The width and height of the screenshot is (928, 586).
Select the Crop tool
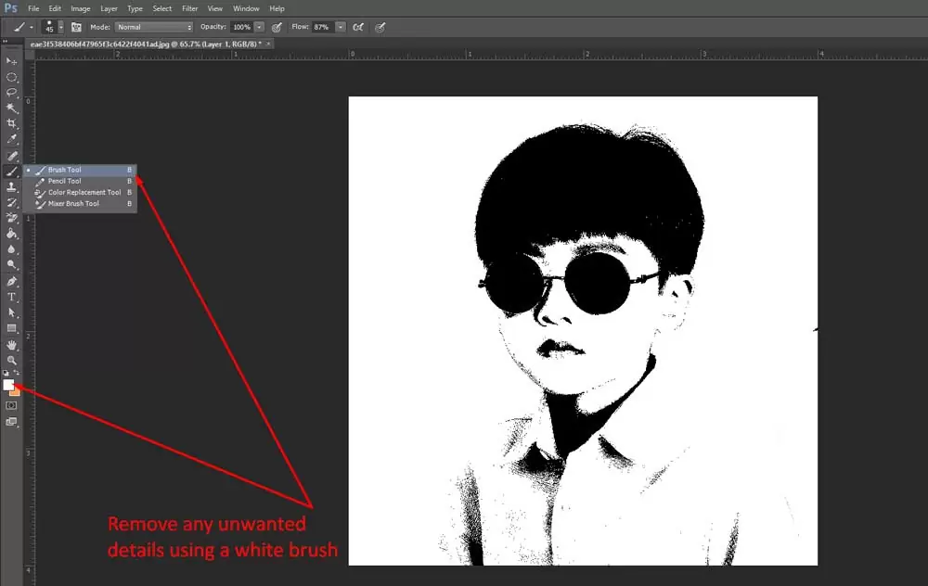click(x=12, y=123)
